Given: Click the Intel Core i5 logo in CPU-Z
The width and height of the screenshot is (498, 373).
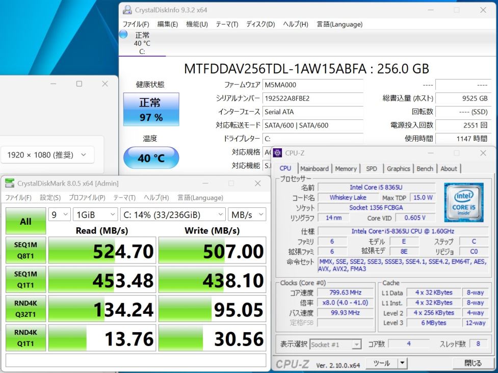Looking at the screenshot, I should tap(463, 202).
